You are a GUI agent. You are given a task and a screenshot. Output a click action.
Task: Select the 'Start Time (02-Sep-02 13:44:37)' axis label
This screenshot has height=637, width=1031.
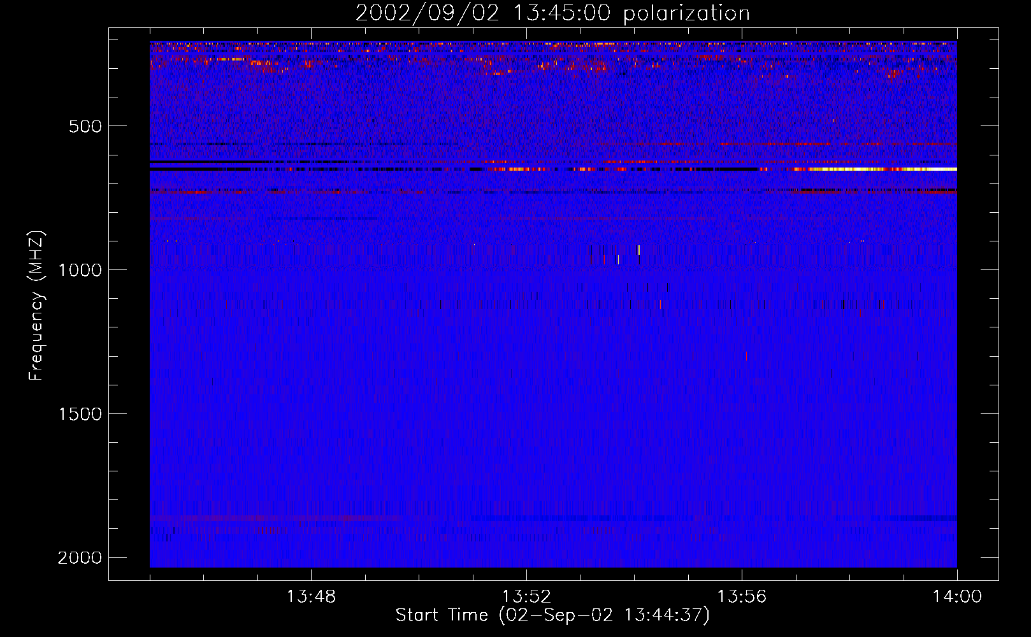(x=552, y=615)
